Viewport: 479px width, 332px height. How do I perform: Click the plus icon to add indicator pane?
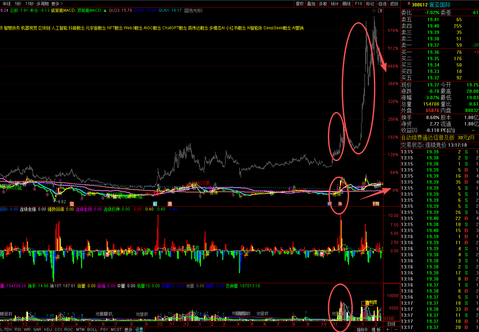[388, 330]
